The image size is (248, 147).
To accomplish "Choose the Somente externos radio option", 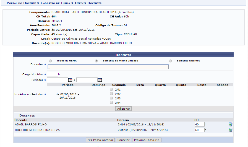I will [170, 61].
